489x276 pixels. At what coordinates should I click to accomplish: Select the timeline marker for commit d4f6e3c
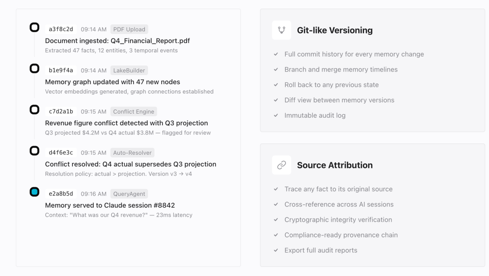tap(34, 151)
